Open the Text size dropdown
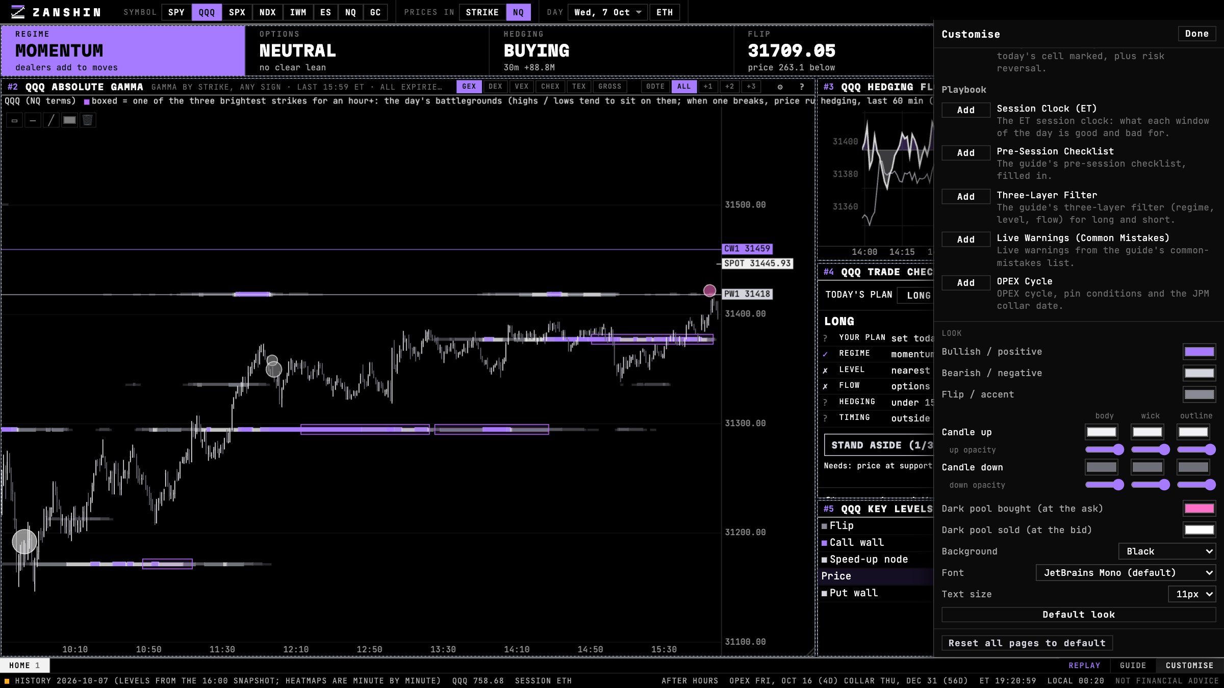The width and height of the screenshot is (1224, 688). (1192, 594)
